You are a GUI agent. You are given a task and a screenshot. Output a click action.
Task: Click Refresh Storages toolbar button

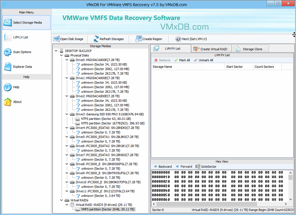[109, 39]
